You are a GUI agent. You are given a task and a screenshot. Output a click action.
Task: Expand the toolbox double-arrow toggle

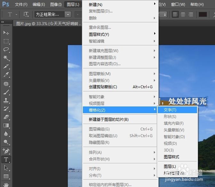(3, 22)
